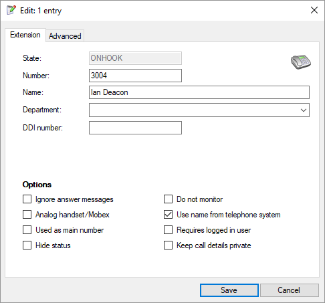Enable Requires logged in user
The width and height of the screenshot is (325, 303).
click(168, 230)
